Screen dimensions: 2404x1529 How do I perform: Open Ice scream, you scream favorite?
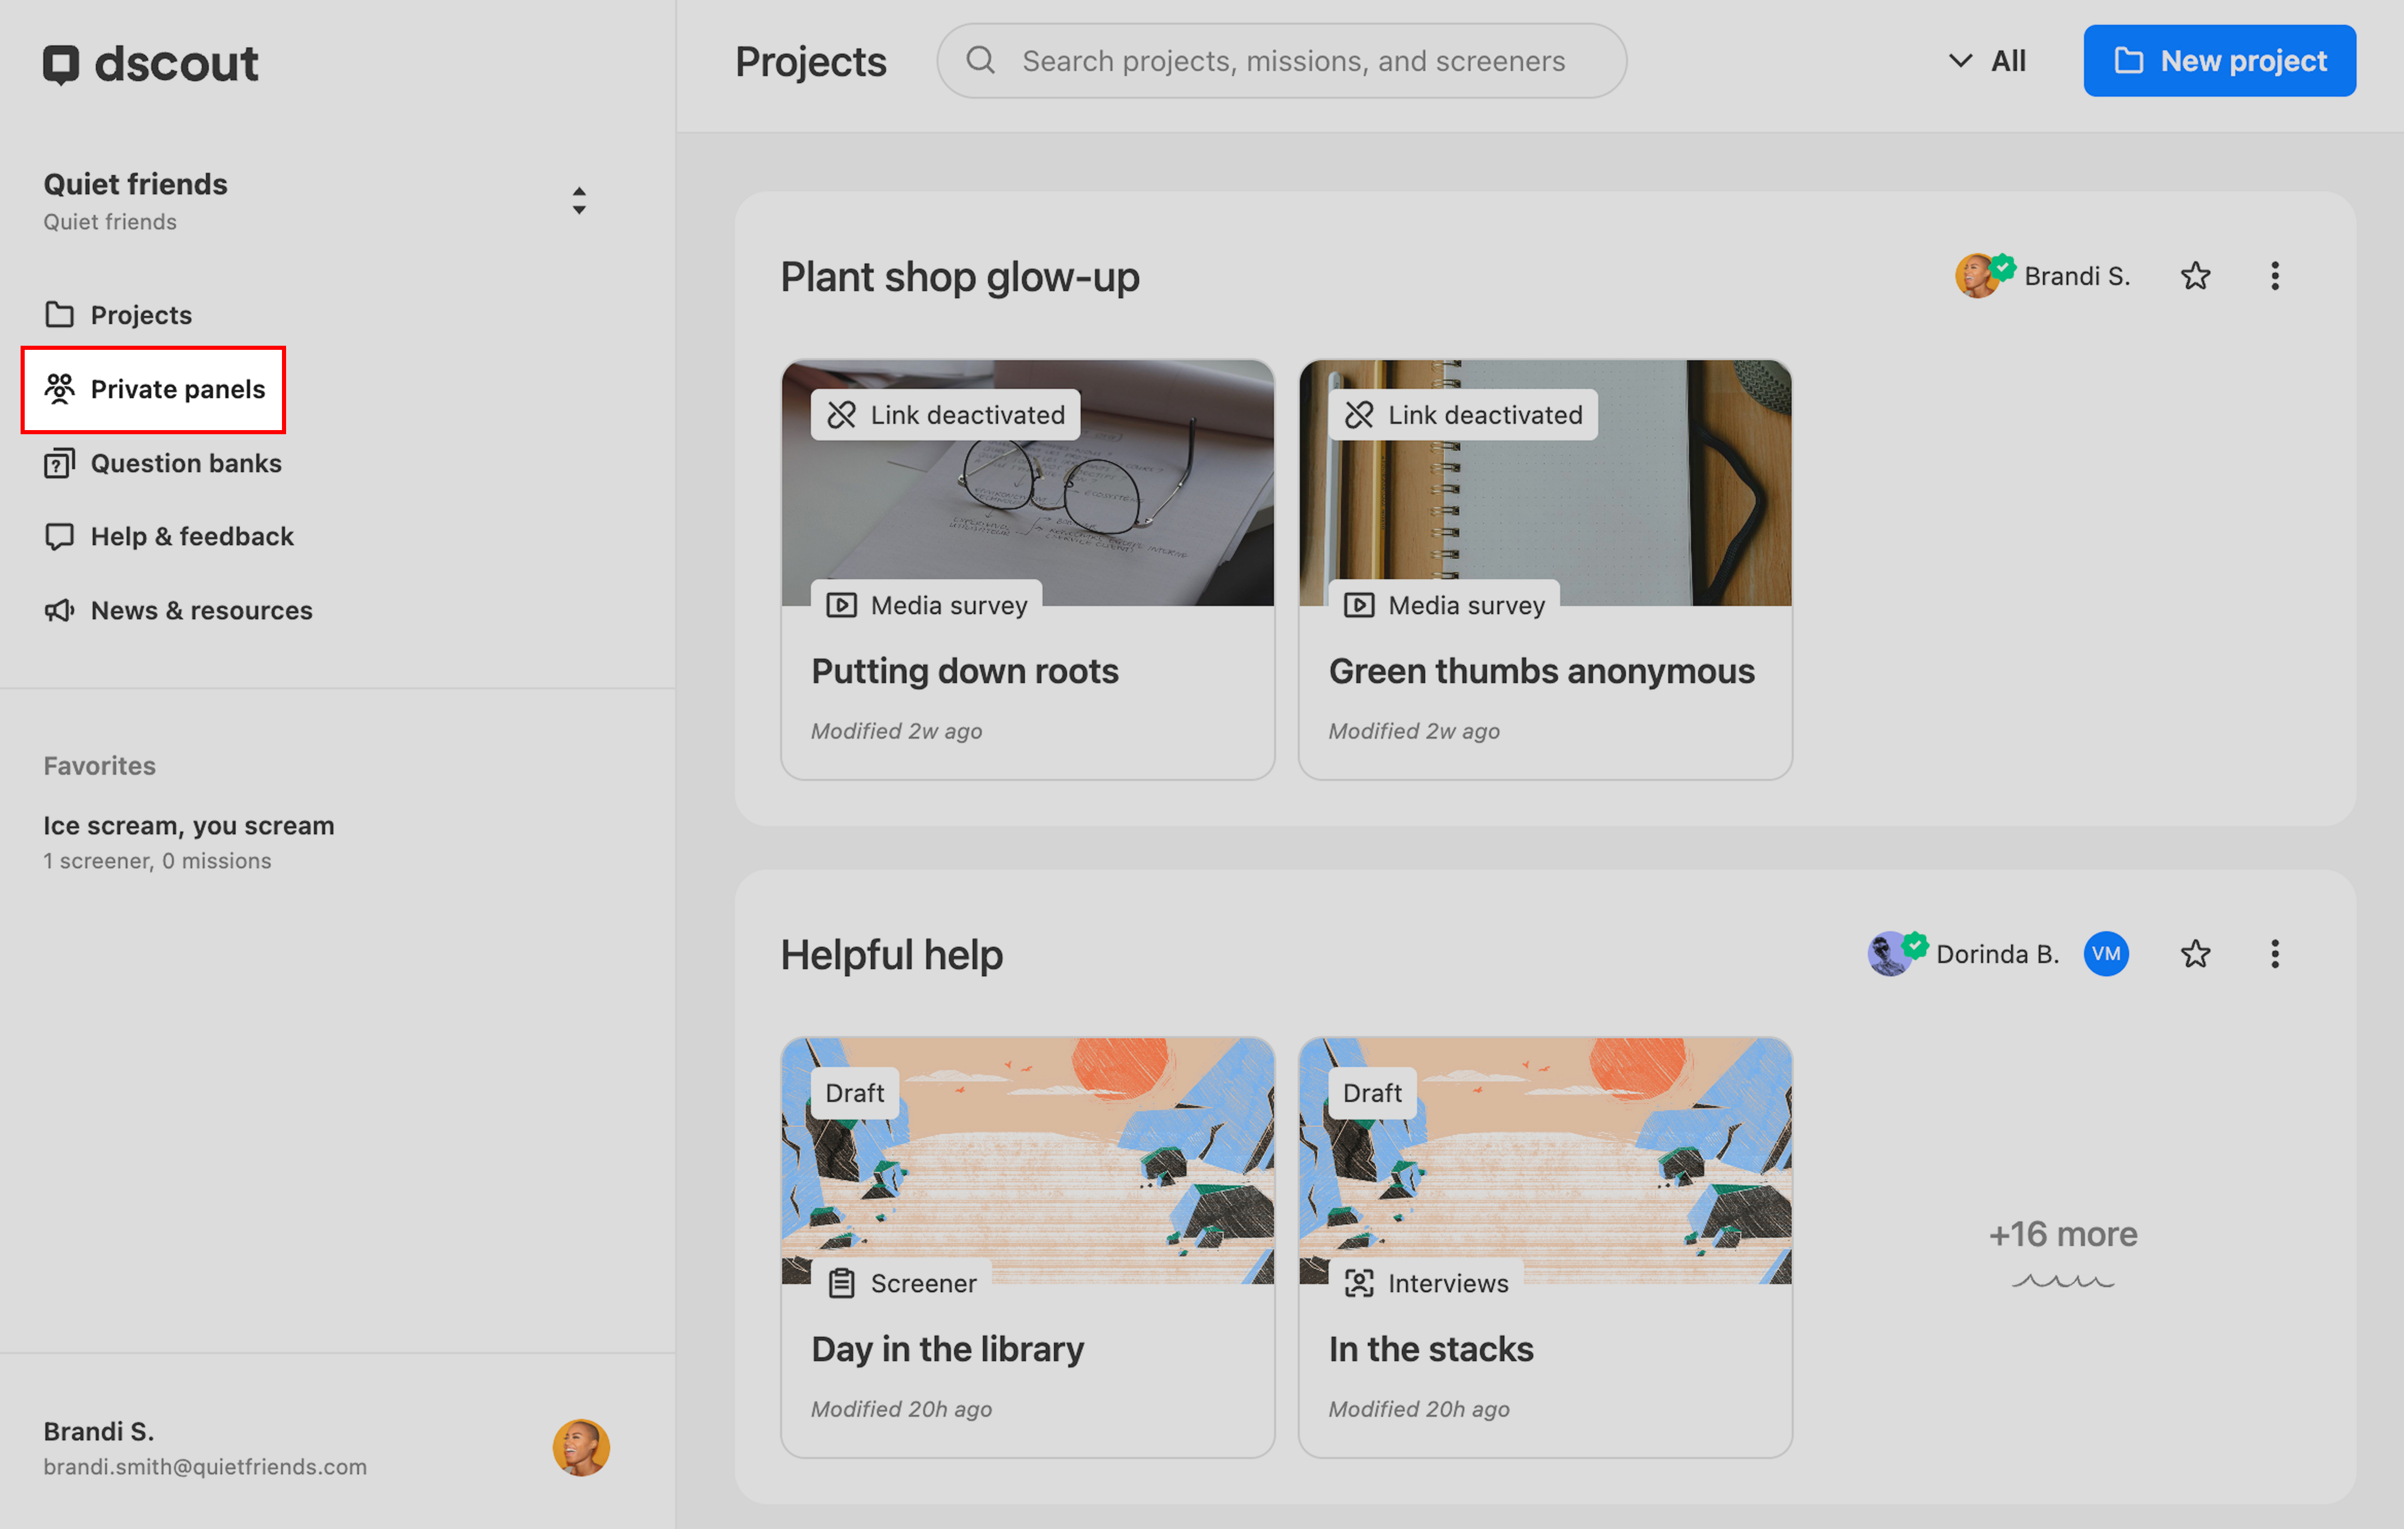[189, 826]
